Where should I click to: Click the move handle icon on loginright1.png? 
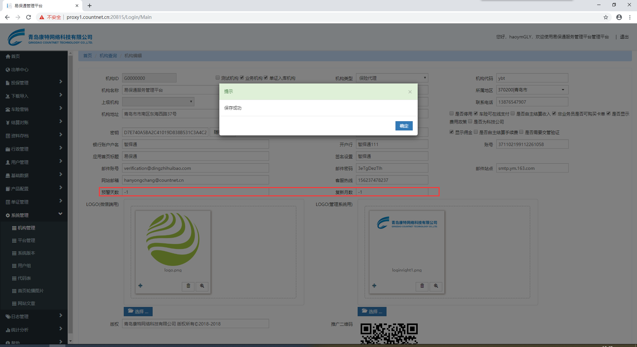pos(374,286)
